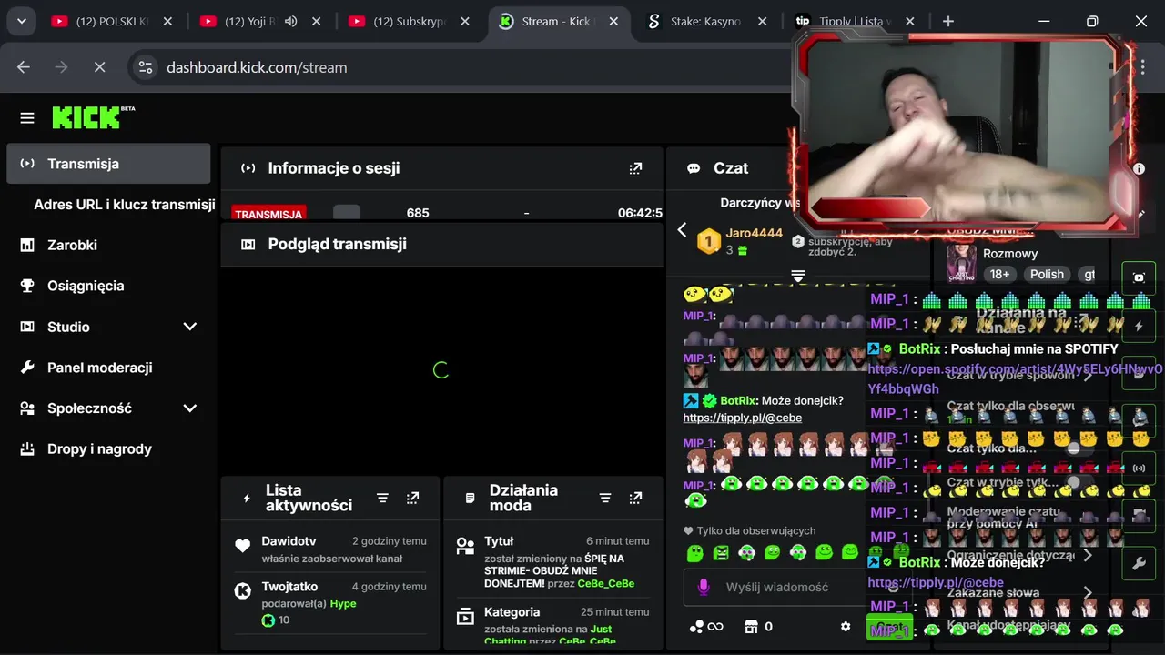The image size is (1165, 655).
Task: Open the hamburger menu next to Kick logo
Action: tap(27, 117)
